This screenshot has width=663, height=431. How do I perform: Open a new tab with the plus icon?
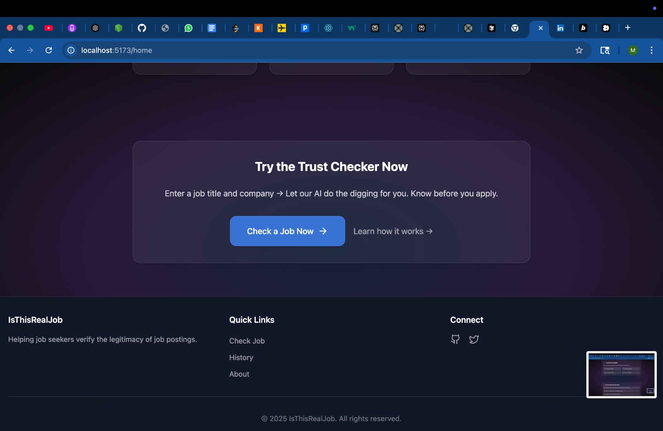(x=628, y=28)
